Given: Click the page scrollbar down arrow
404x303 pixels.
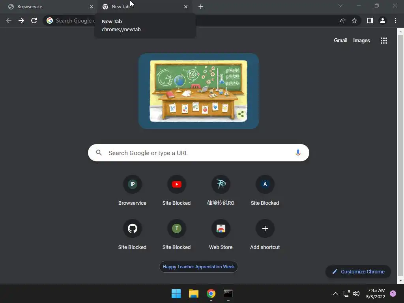Looking at the screenshot, I should point(400,281).
